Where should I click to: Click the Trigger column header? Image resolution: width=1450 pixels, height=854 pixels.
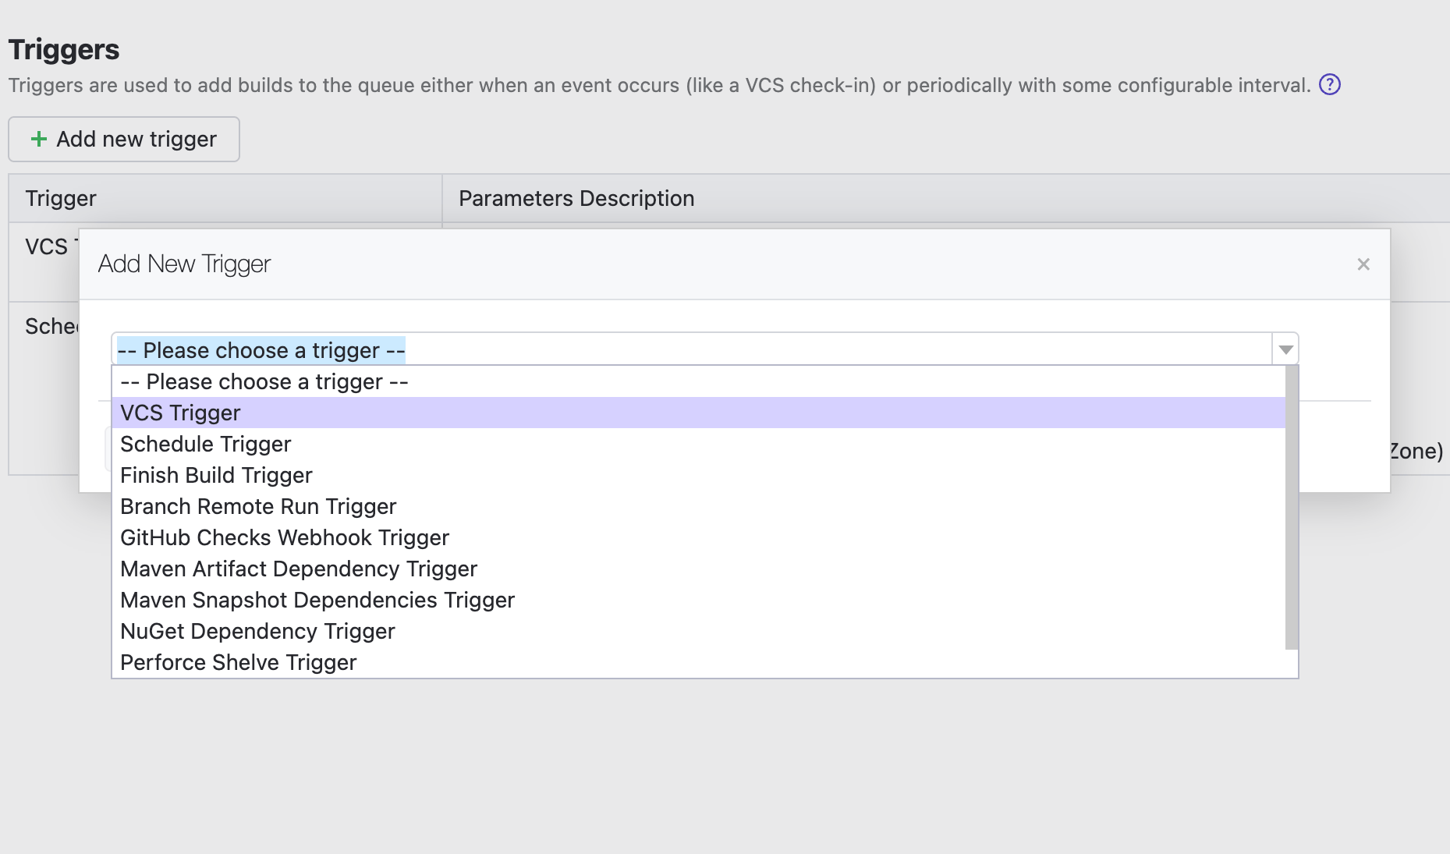60,198
